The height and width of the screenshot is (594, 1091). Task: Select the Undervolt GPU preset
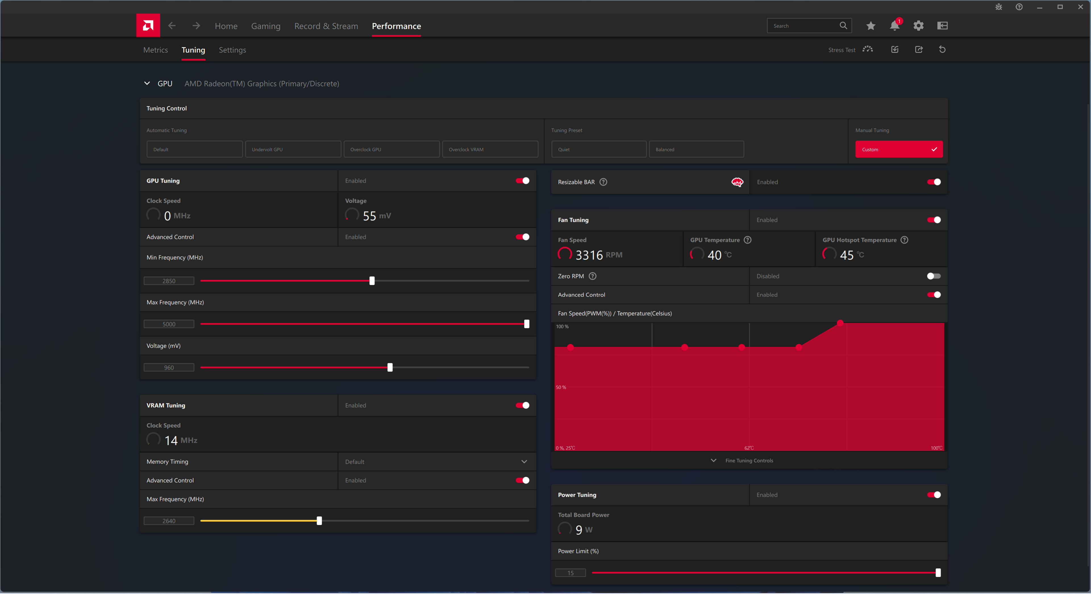[293, 149]
